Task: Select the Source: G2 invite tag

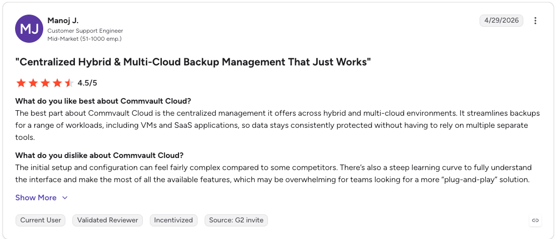Action: (236, 220)
